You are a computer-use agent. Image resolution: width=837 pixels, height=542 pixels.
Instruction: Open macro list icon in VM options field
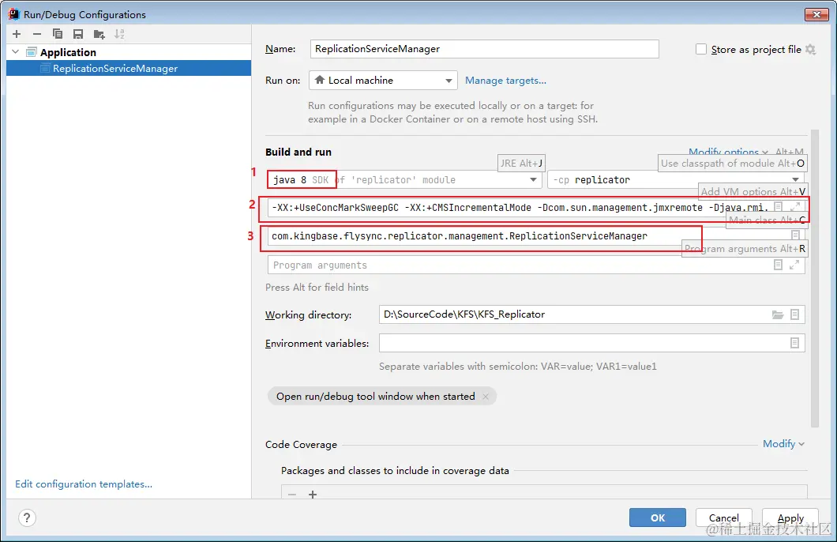click(779, 207)
